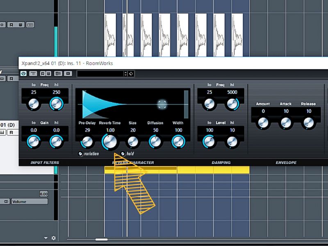This screenshot has height=246, width=328.
Task: Click the Input Filters hi Gain knob
Action: coord(56,141)
